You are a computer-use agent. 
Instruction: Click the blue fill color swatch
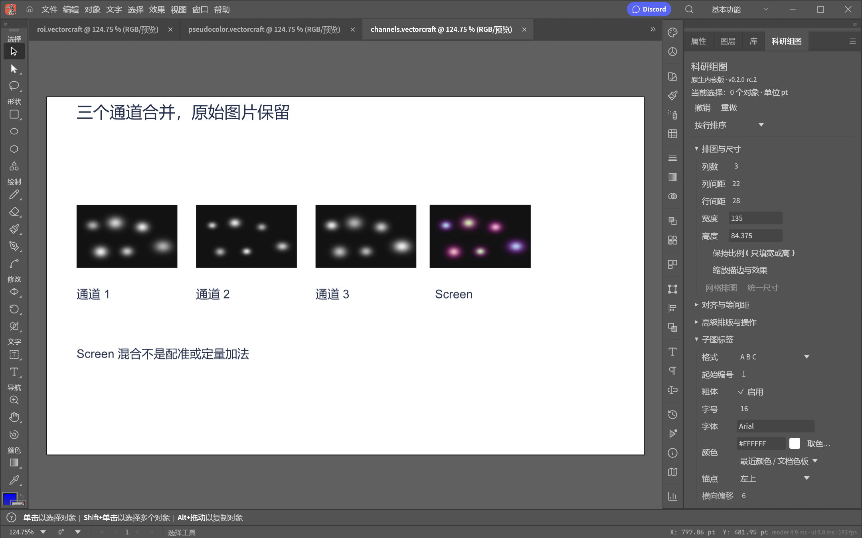point(10,499)
